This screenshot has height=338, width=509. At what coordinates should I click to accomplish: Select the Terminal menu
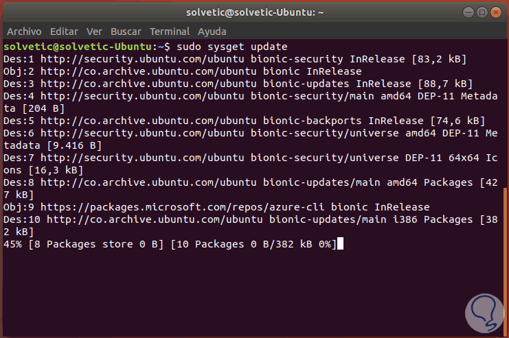coord(170,32)
